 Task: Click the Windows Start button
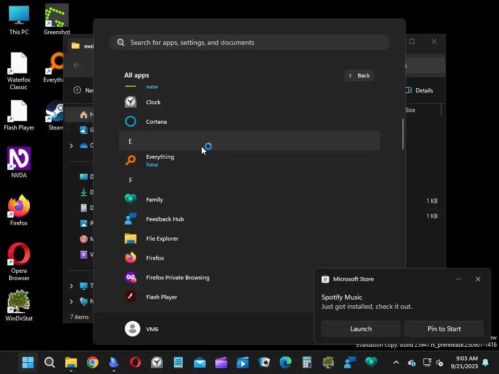(28, 362)
